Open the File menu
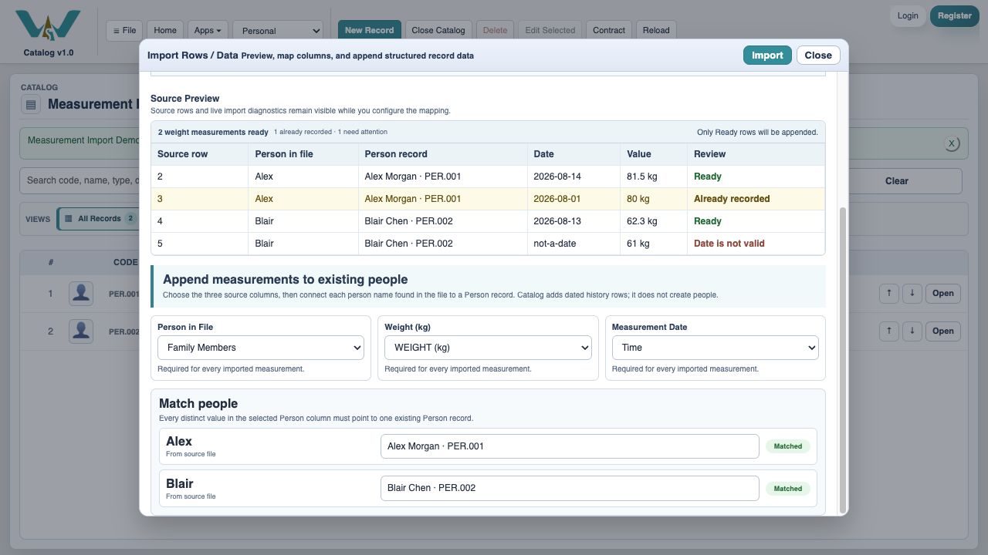Image resolution: width=988 pixels, height=555 pixels. point(124,30)
